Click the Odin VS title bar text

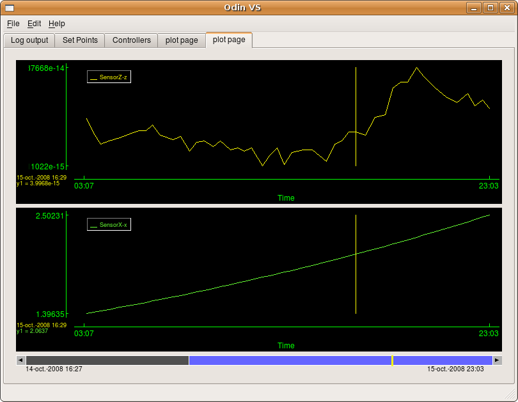coord(242,8)
